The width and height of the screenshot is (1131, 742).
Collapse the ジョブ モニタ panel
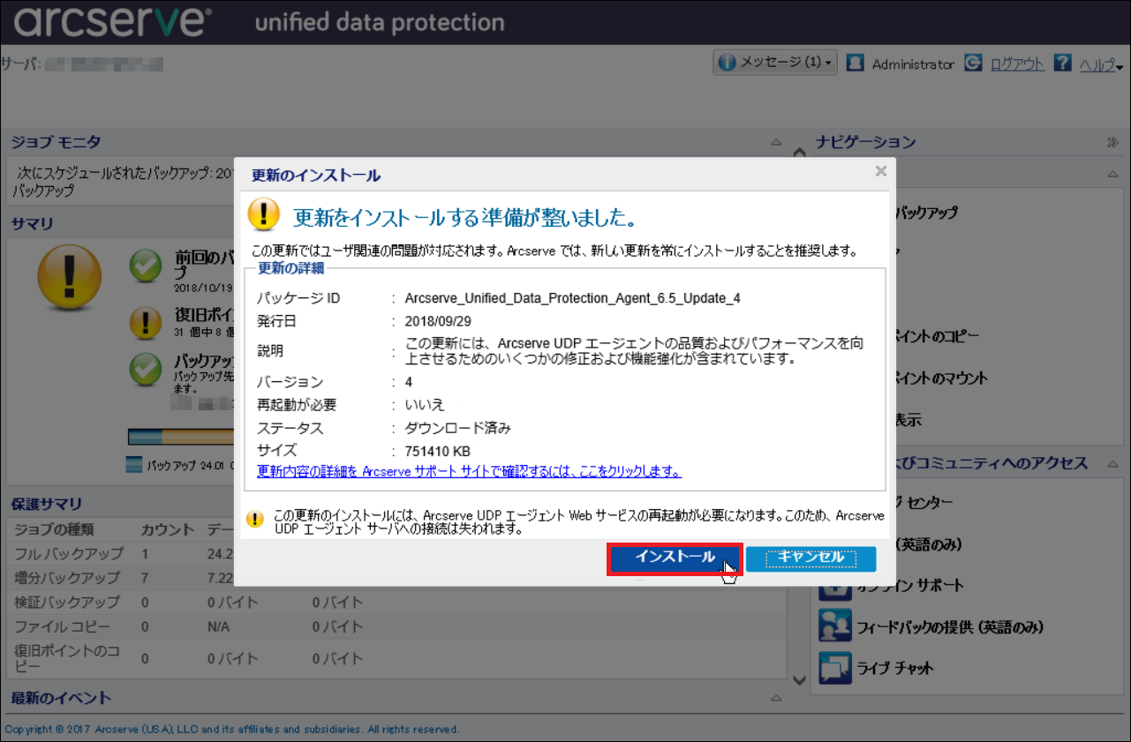tap(776, 142)
